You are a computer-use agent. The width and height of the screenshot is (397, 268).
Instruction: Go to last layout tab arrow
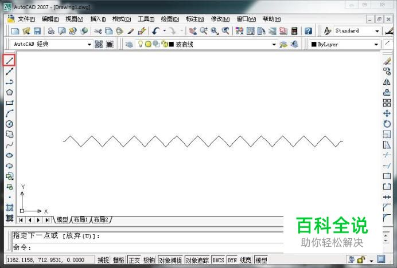(x=47, y=220)
